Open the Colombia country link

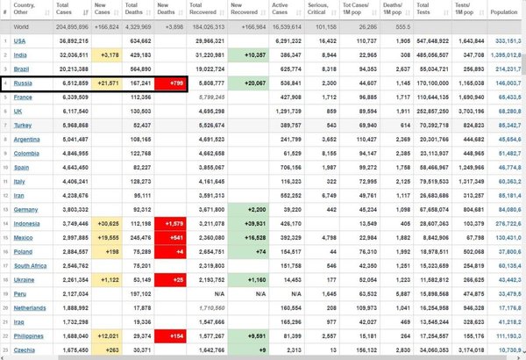click(x=26, y=154)
